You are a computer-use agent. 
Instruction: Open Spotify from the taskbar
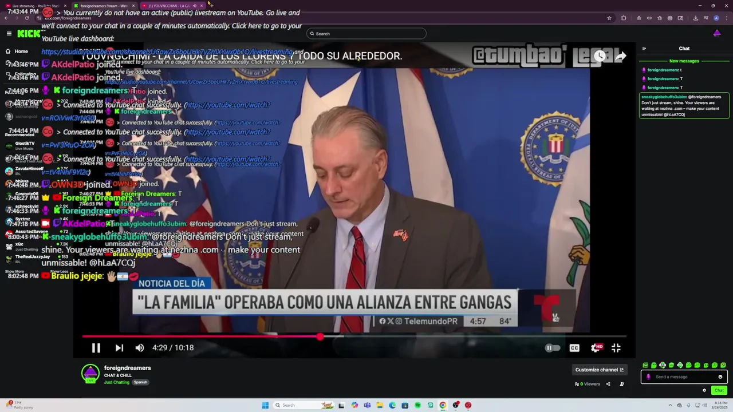pyautogui.click(x=417, y=405)
